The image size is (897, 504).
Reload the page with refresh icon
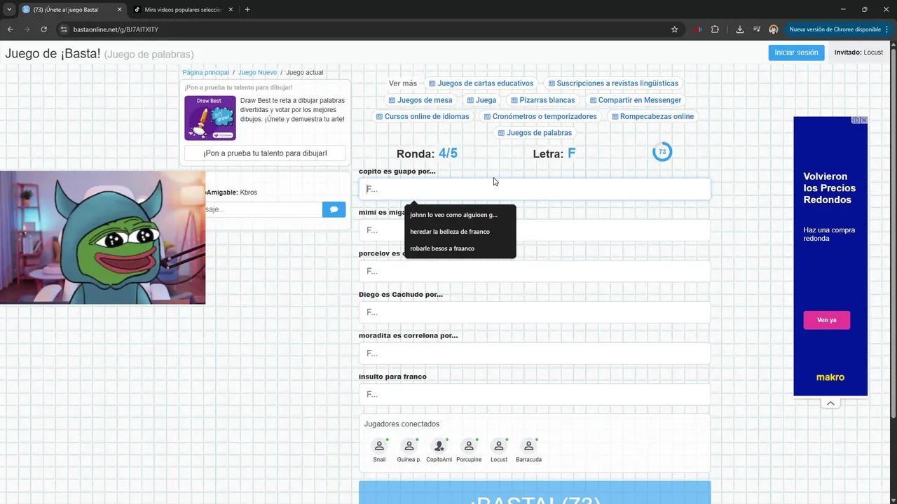click(43, 29)
